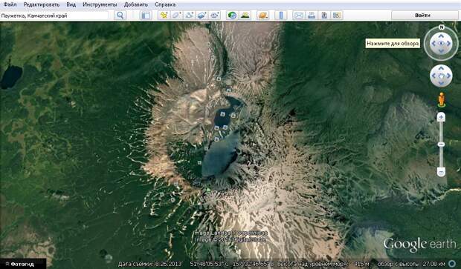Select the ruler measurement tool

[281, 16]
